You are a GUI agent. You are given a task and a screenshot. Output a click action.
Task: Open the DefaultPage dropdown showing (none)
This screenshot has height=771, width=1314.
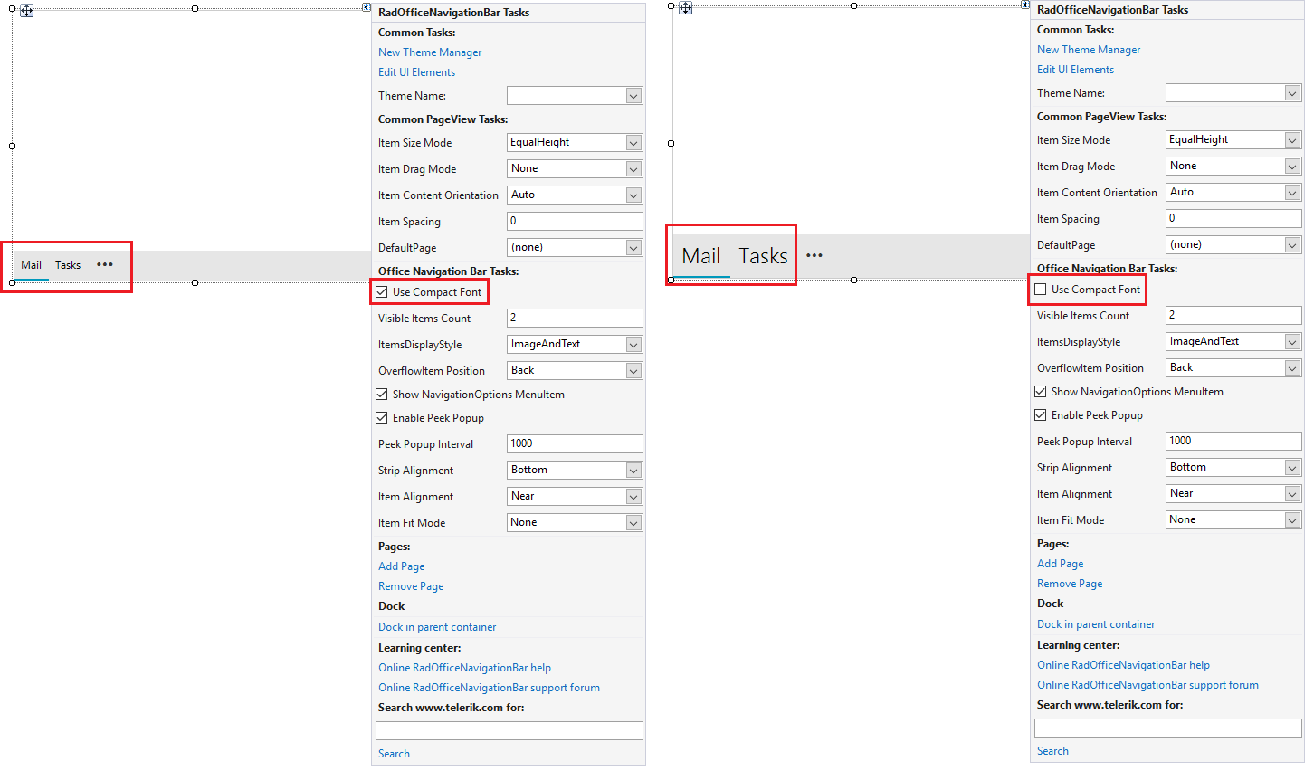(635, 247)
